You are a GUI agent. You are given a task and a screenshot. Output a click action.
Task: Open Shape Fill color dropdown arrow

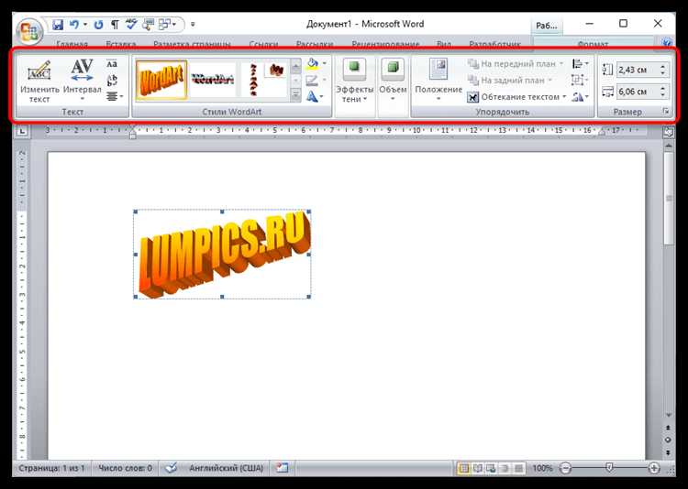tap(324, 64)
